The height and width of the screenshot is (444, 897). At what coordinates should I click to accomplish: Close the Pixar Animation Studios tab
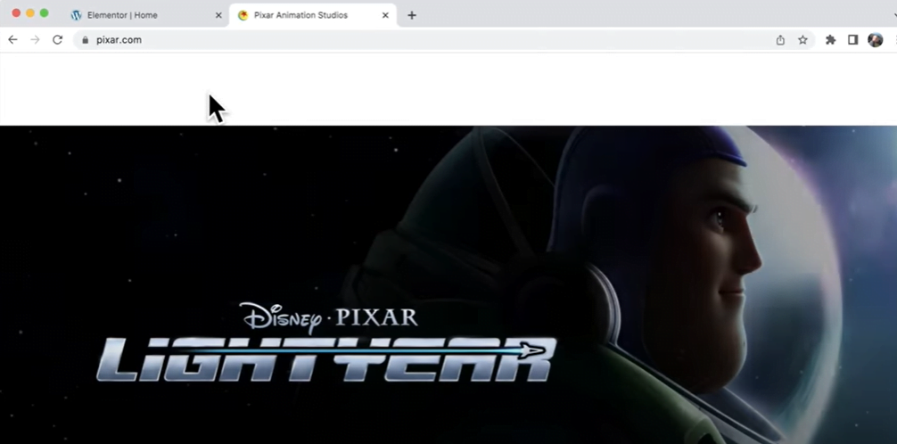385,15
